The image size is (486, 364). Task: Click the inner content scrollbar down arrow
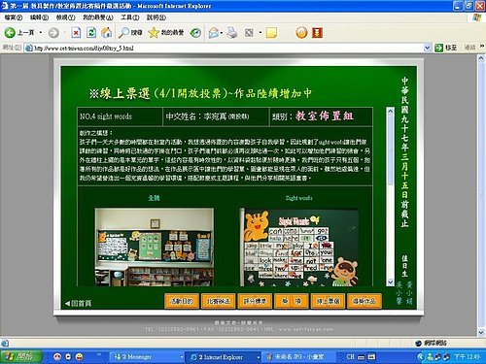click(x=391, y=281)
